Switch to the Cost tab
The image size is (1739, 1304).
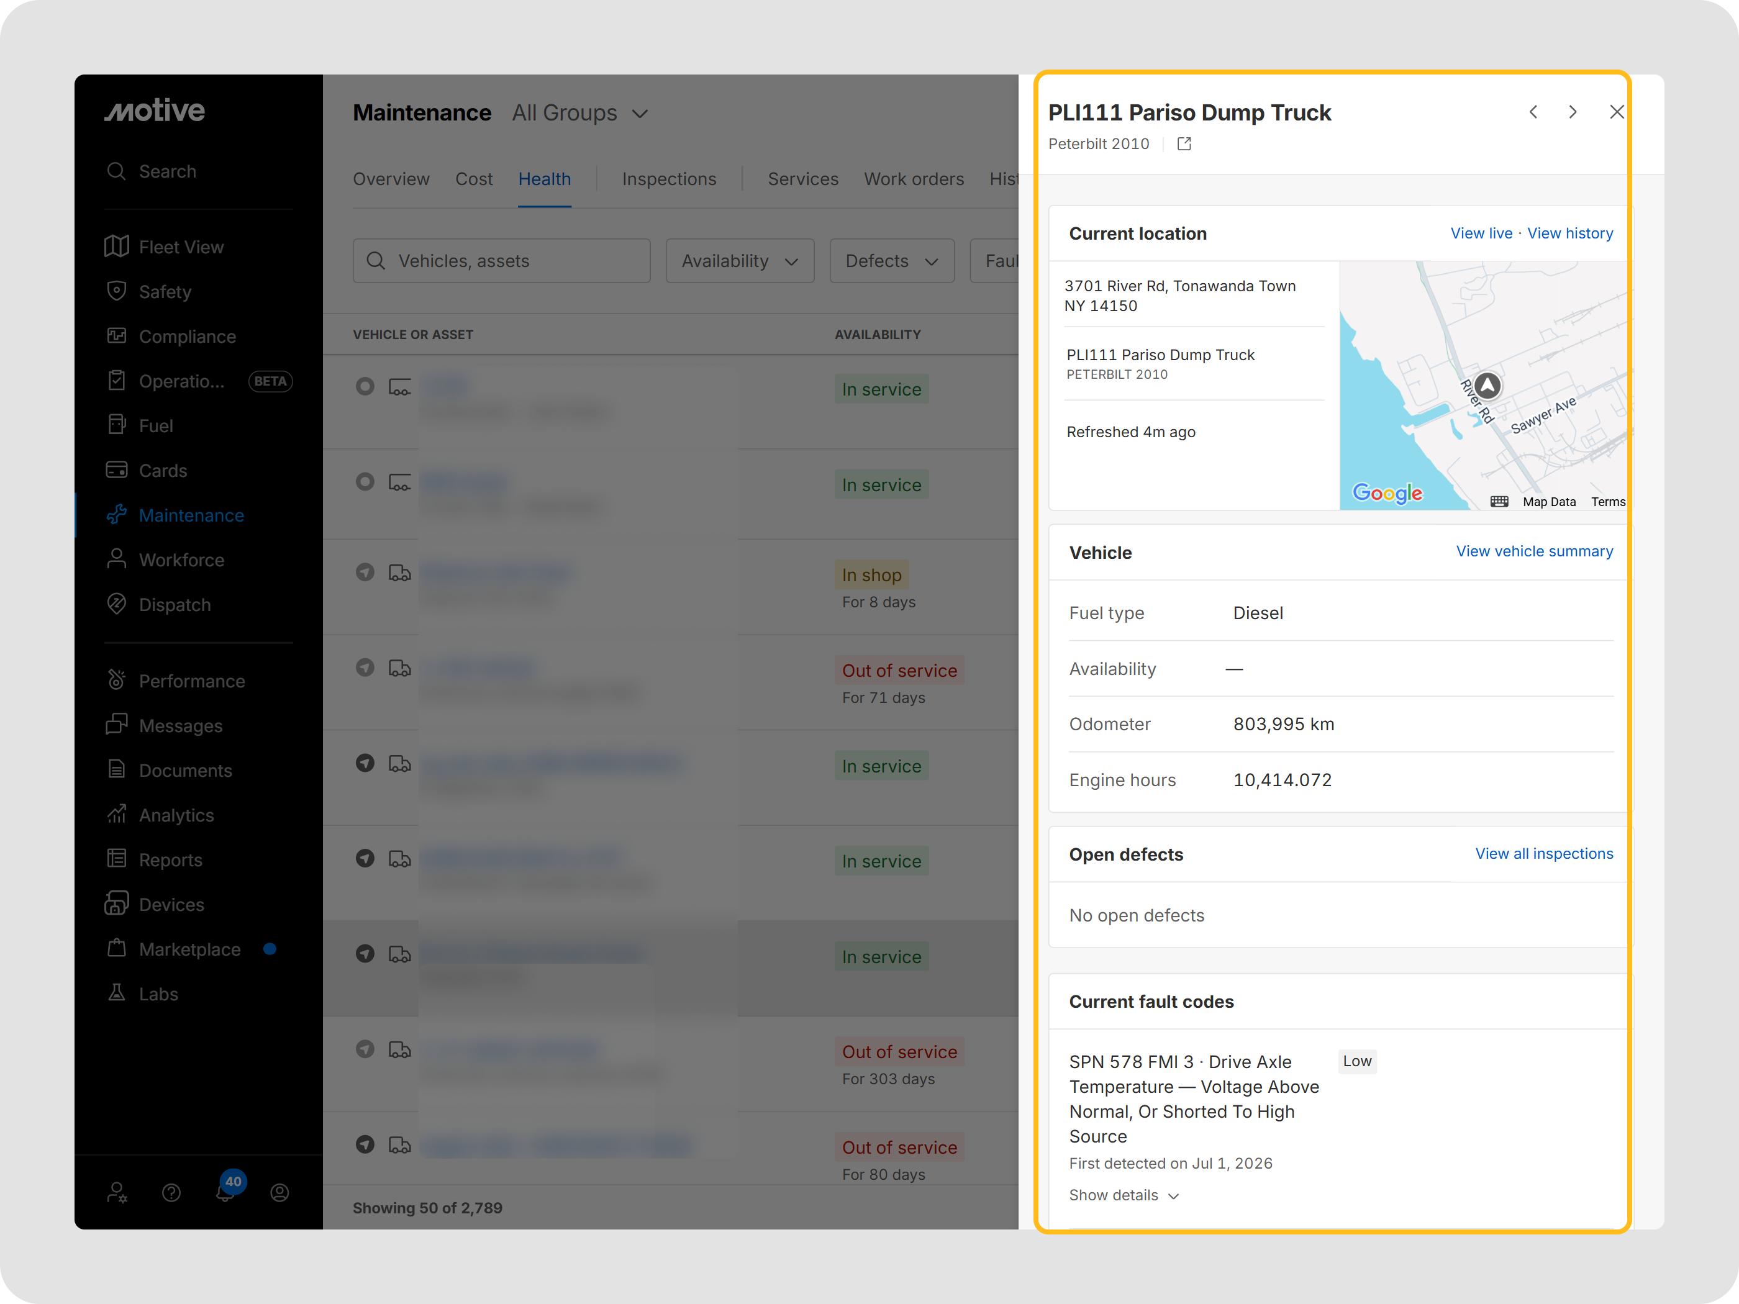click(474, 179)
